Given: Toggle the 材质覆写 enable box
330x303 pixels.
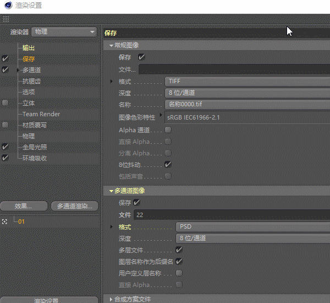Looking at the screenshot, I should (x=5, y=125).
